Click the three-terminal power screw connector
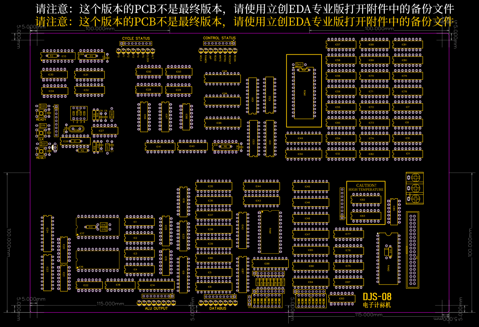Viewport: 479px width, 327px height. click(415, 188)
